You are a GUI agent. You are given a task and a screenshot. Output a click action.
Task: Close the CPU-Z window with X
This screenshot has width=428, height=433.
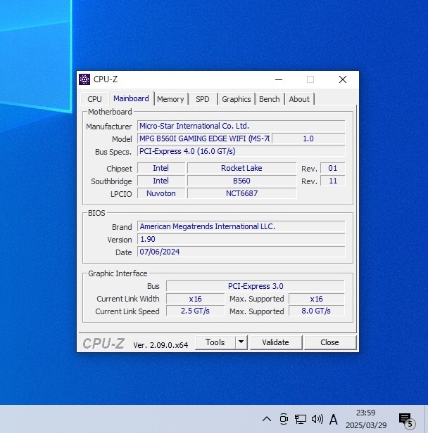(x=343, y=79)
